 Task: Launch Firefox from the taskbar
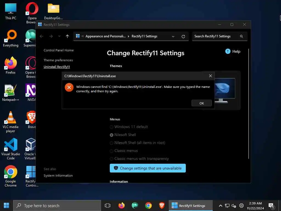122,206
